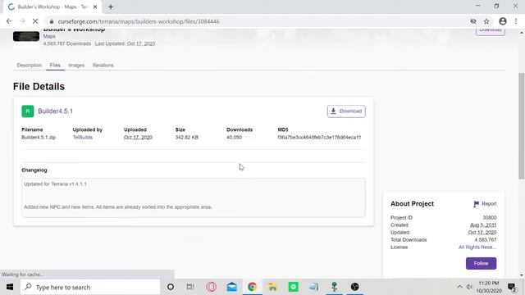Download the Builder4.5.1 file
The height and width of the screenshot is (295, 525).
pos(346,111)
